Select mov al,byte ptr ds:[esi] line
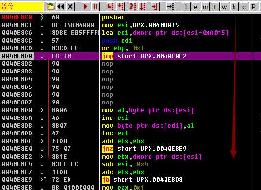The width and height of the screenshot is (261, 190). tap(148, 110)
